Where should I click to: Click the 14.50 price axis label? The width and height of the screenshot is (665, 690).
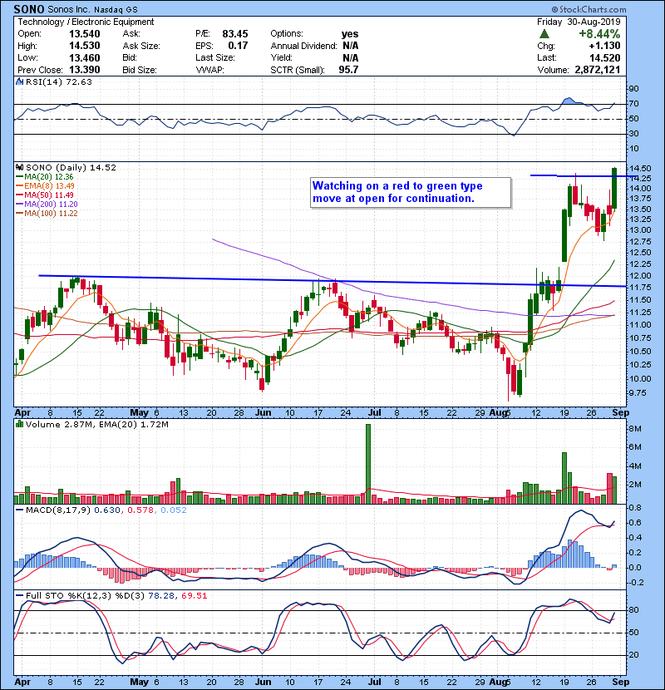pyautogui.click(x=640, y=169)
